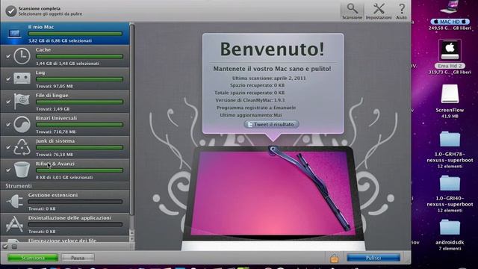
Task: Click the deselect-all empty box below list
Action: pyautogui.click(x=14, y=247)
